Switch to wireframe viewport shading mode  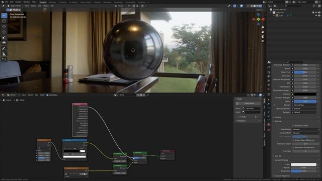(x=252, y=6)
